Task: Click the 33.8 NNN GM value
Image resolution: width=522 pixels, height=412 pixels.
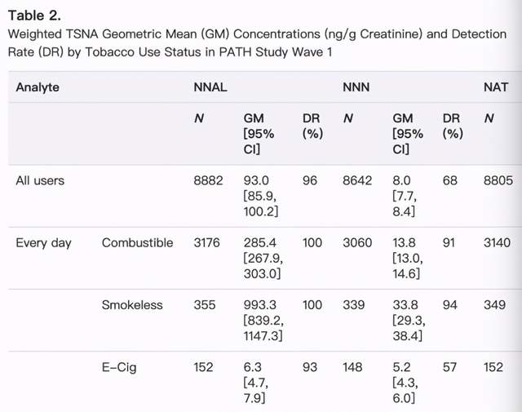Action: [x=404, y=305]
